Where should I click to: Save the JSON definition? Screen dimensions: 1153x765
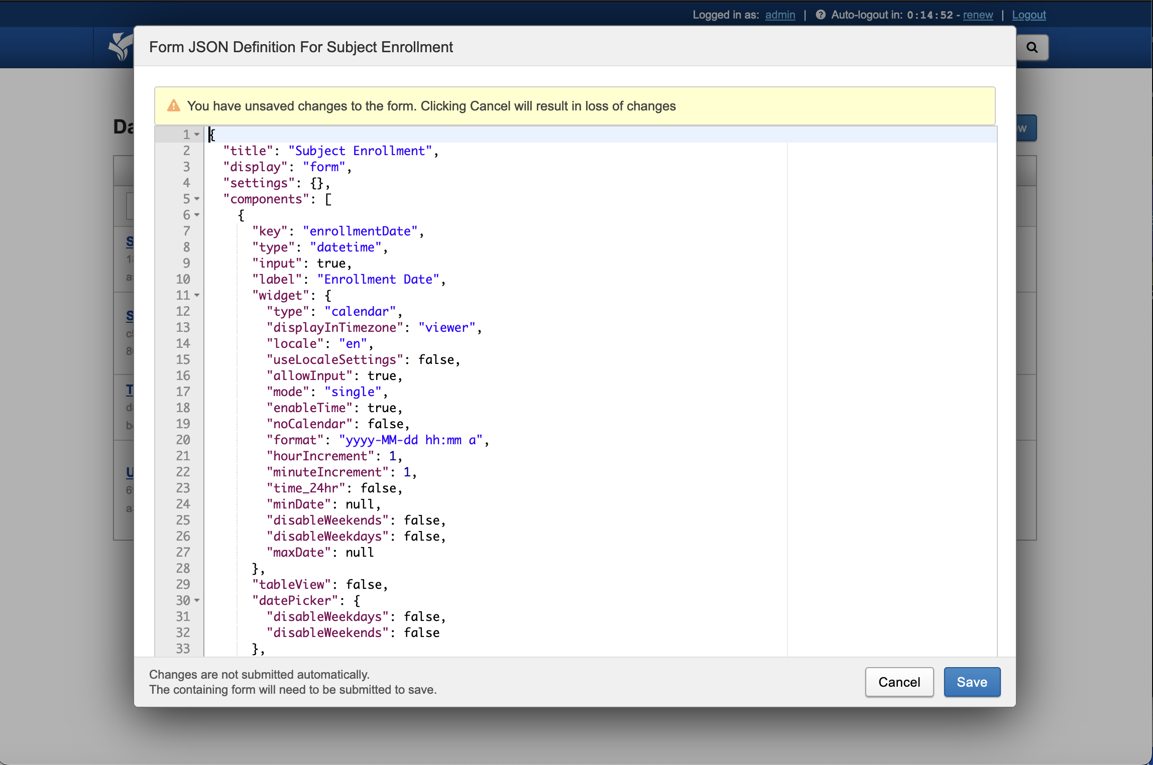tap(972, 682)
